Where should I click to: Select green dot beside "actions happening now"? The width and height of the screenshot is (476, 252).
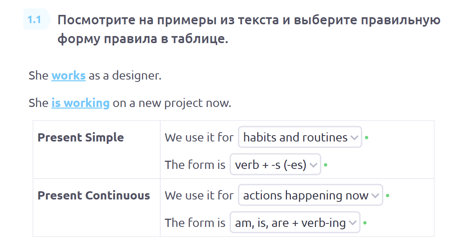pos(387,196)
